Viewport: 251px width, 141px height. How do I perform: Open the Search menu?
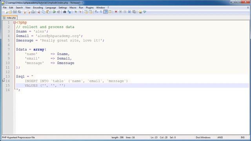[x=19, y=7]
